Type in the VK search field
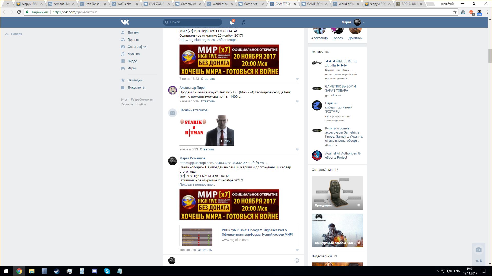 (195, 22)
